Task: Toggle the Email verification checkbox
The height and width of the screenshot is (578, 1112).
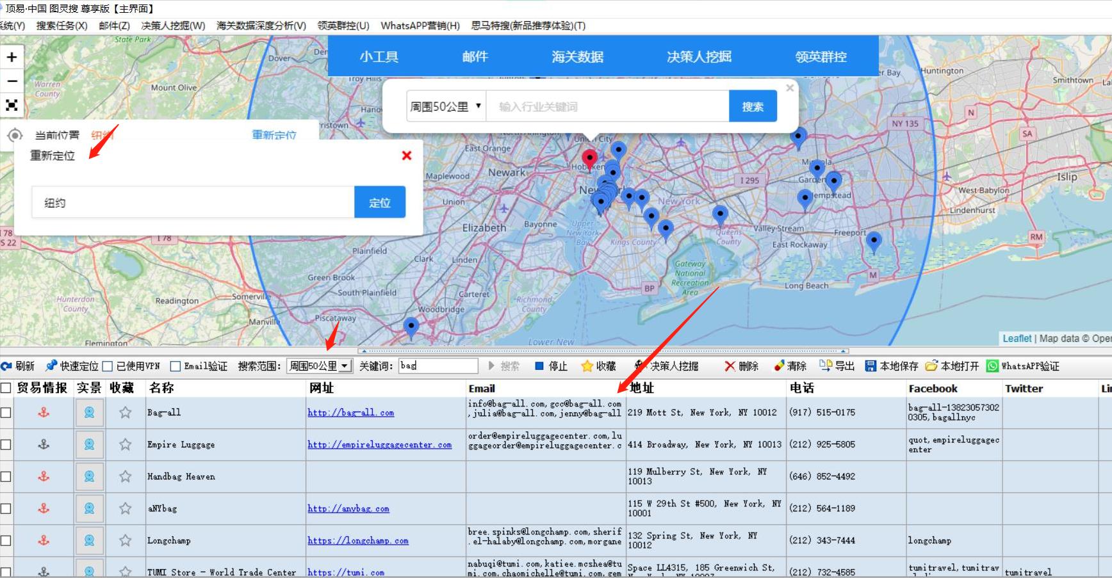Action: click(175, 366)
